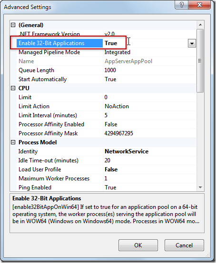Viewport: 216px width, 263px height.
Task: Collapse the CPU section
Action: click(x=13, y=88)
